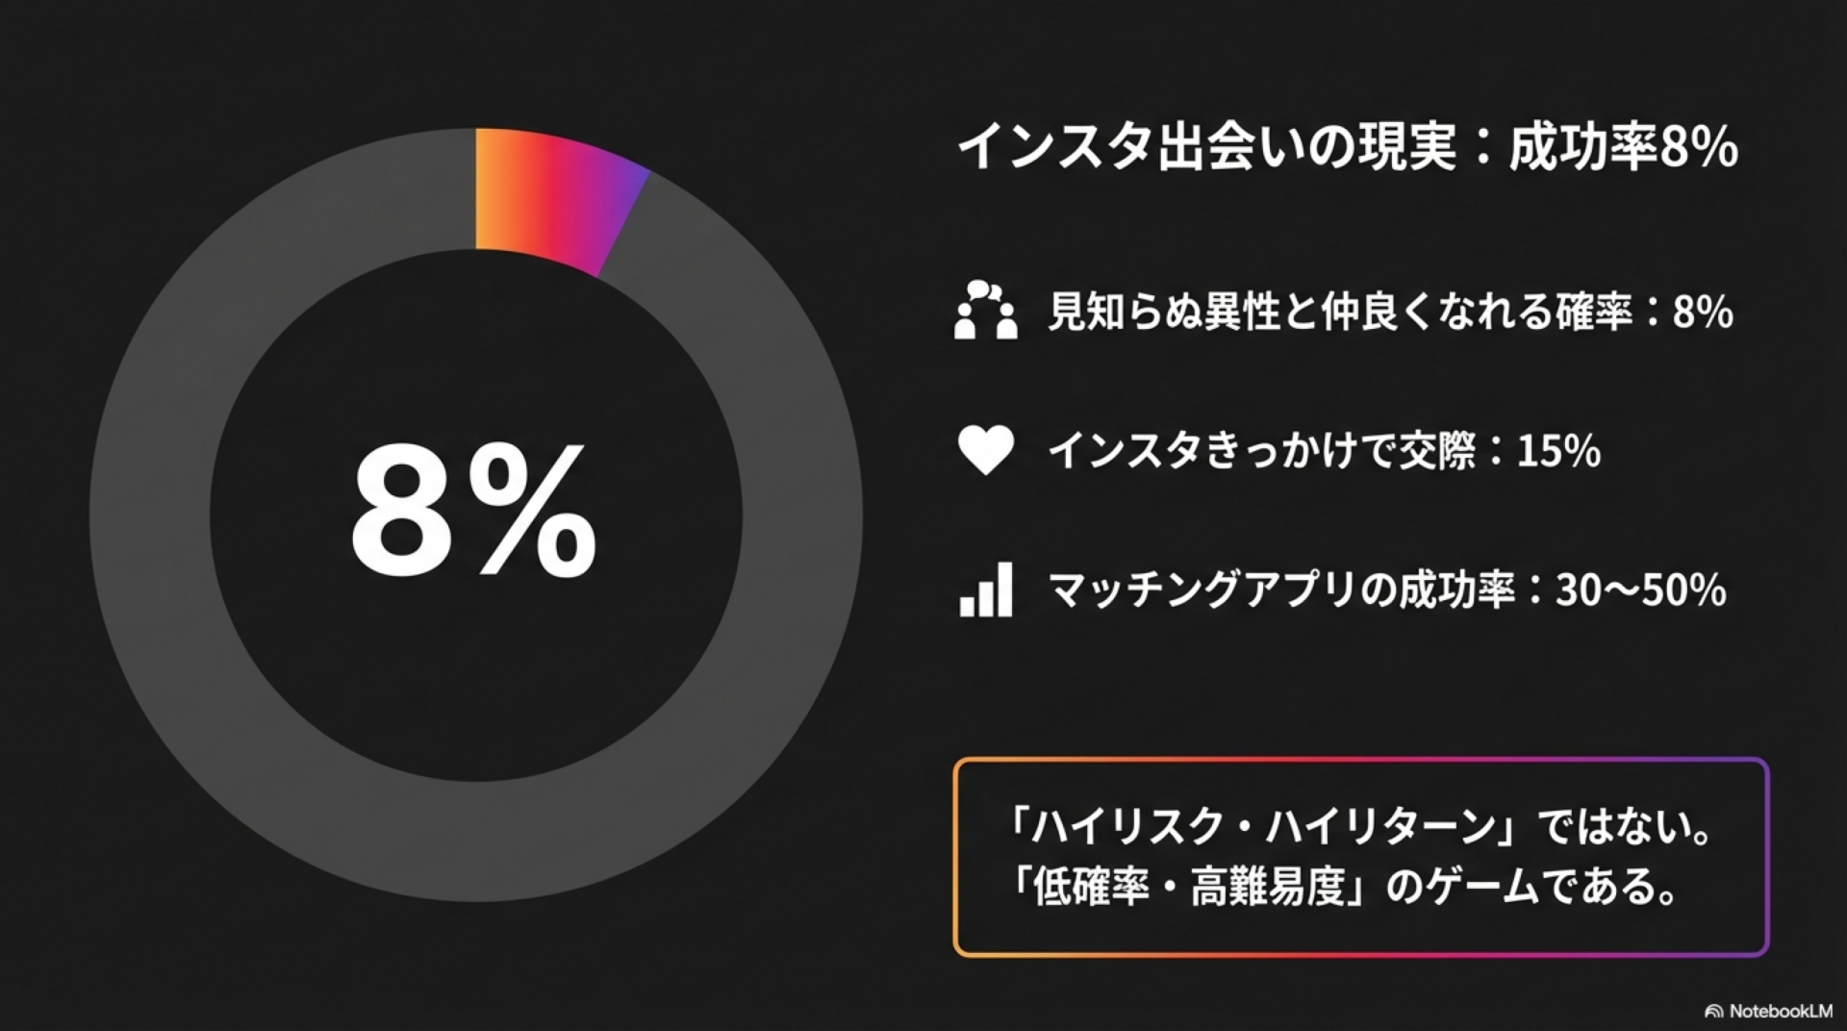Click the title インスタ出会いの現実：成功率8%

[1348, 147]
